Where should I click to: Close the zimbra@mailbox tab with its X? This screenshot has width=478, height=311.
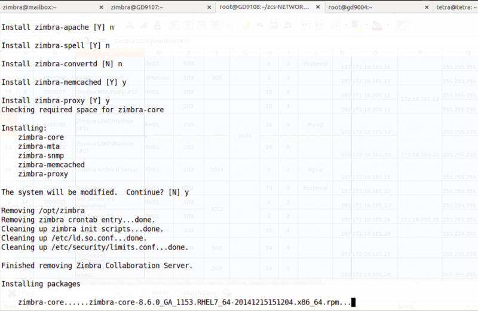(101, 7)
